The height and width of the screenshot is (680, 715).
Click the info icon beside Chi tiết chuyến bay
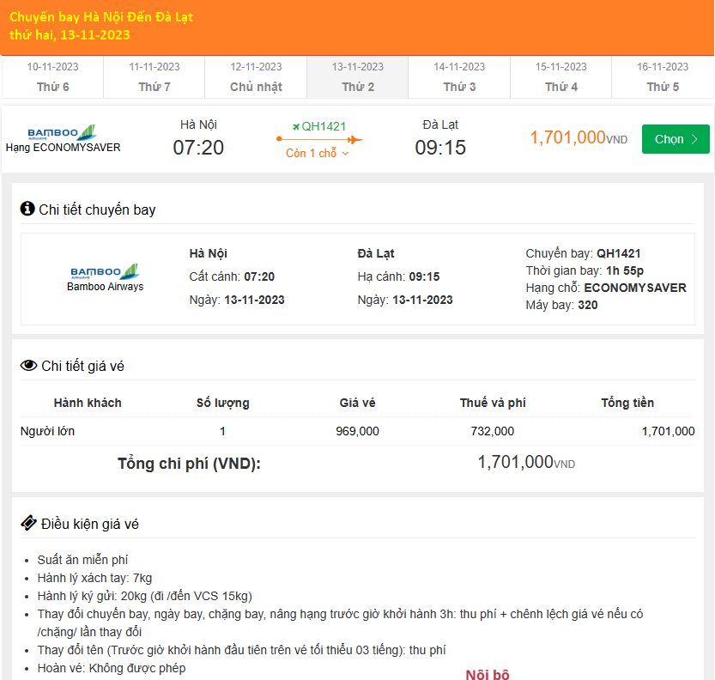(27, 209)
